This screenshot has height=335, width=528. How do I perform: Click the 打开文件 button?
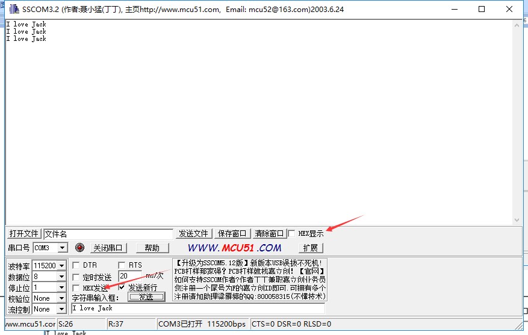(24, 233)
